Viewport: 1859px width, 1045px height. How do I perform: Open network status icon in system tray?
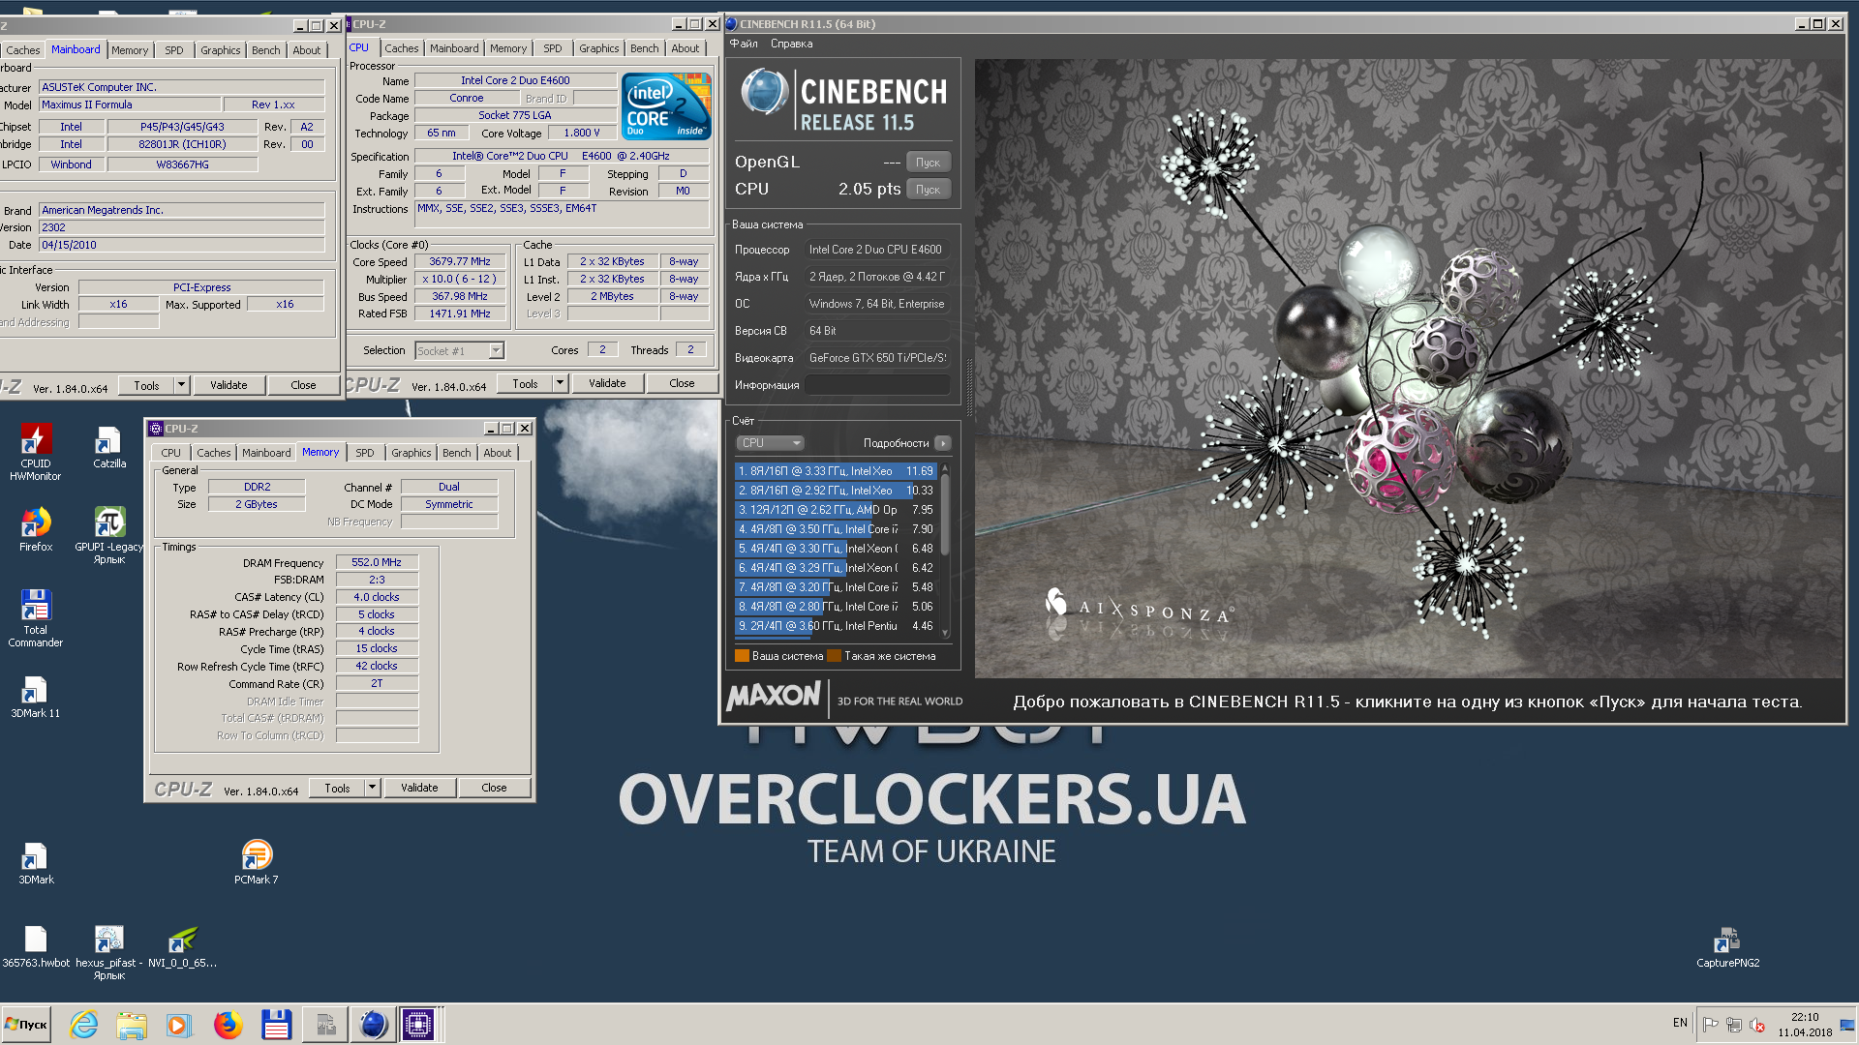tap(1734, 1025)
